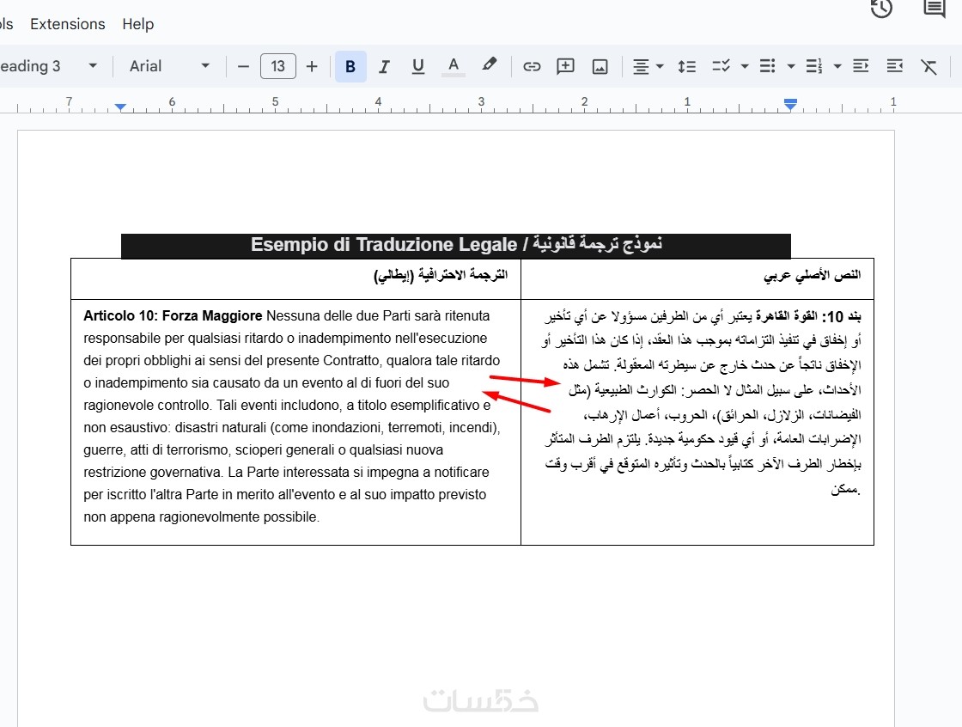Viewport: 962px width, 727px height.
Task: Click the decrease indent icon
Action: [861, 66]
